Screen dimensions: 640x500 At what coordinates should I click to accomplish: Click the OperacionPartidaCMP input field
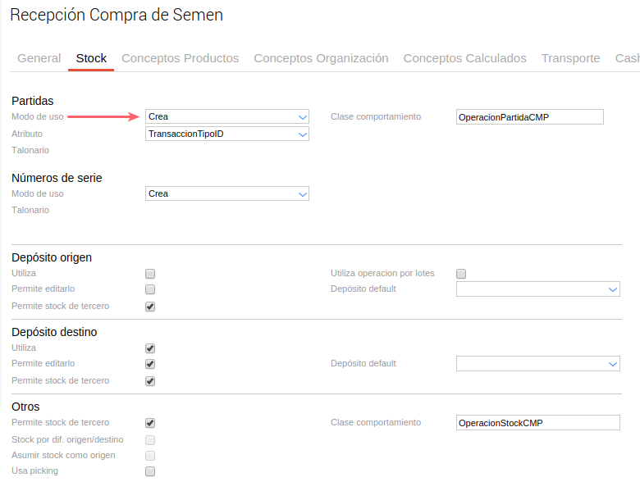[529, 117]
